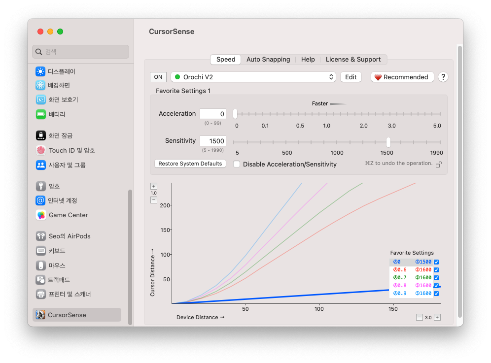Select favorite setting row A0.7
491x363 pixels.
coord(411,278)
